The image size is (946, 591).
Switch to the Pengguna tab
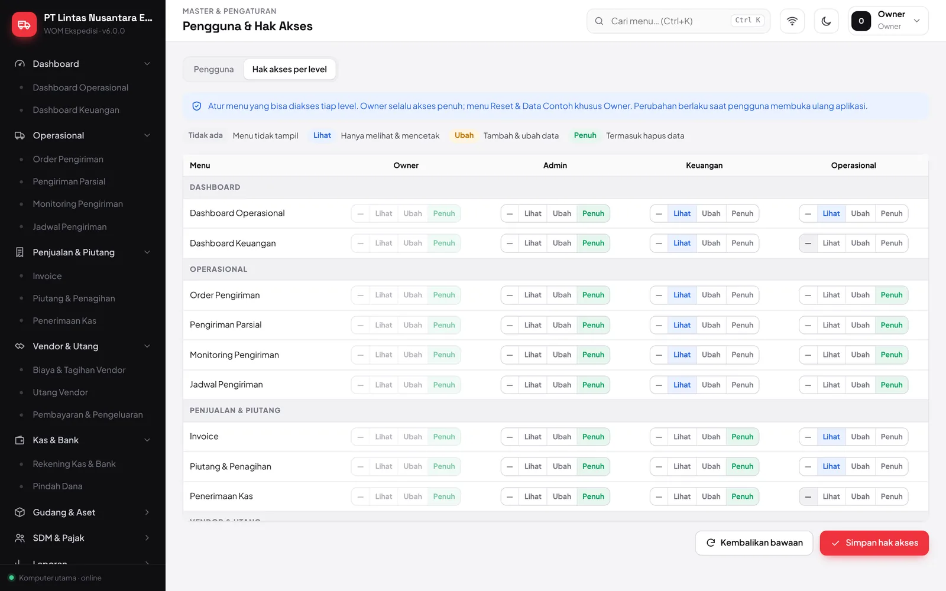coord(213,69)
